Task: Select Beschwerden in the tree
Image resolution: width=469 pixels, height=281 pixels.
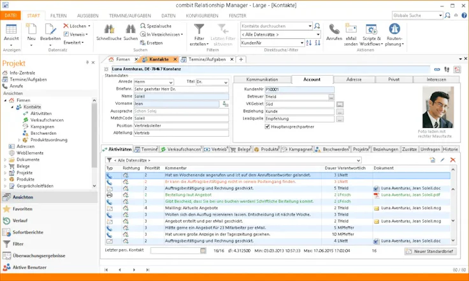Action: [43, 133]
